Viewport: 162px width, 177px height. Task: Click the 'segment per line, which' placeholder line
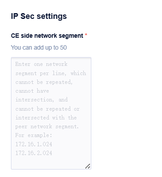tap(51, 73)
